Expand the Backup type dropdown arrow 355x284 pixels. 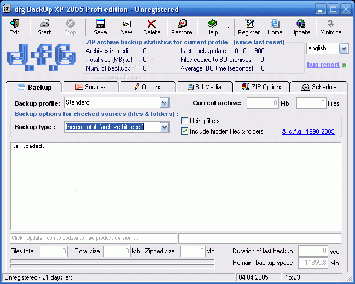point(164,127)
